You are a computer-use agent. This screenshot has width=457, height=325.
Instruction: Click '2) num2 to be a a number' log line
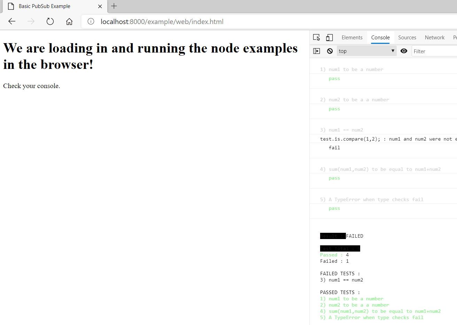pos(354,100)
